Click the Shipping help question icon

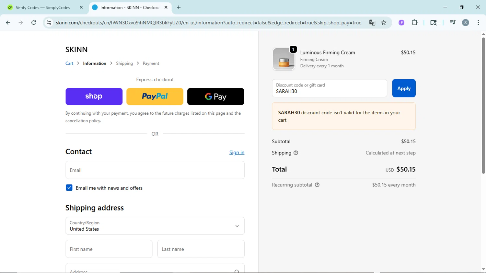click(296, 153)
